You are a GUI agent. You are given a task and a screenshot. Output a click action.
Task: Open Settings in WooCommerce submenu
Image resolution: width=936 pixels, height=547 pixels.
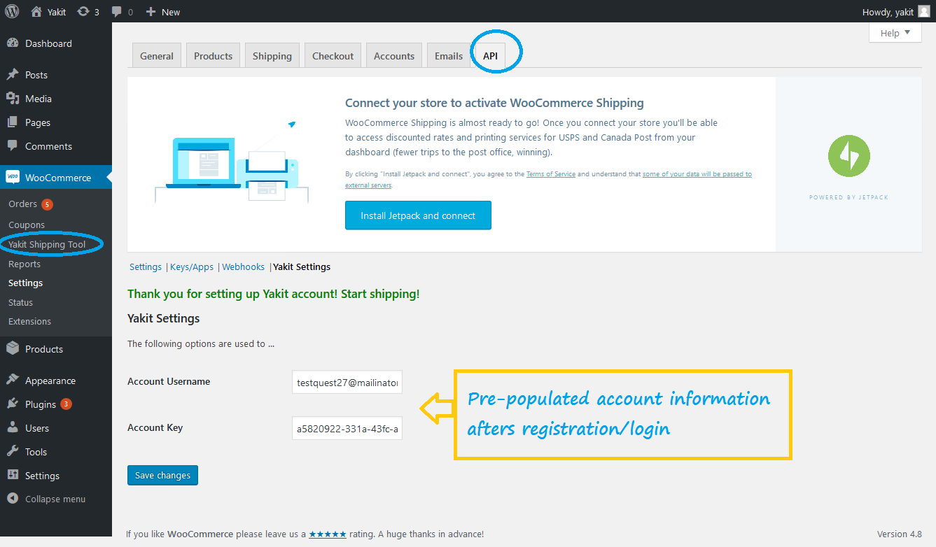(x=25, y=283)
